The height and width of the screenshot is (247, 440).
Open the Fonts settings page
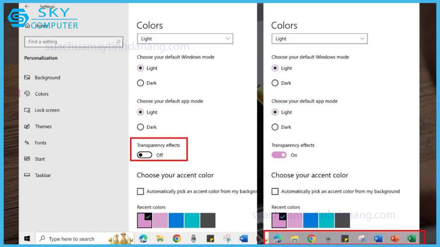pos(40,143)
